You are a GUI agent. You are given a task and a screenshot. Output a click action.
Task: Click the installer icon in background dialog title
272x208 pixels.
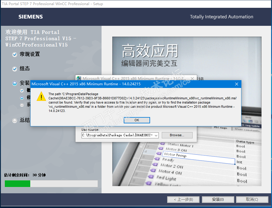click(x=79, y=79)
